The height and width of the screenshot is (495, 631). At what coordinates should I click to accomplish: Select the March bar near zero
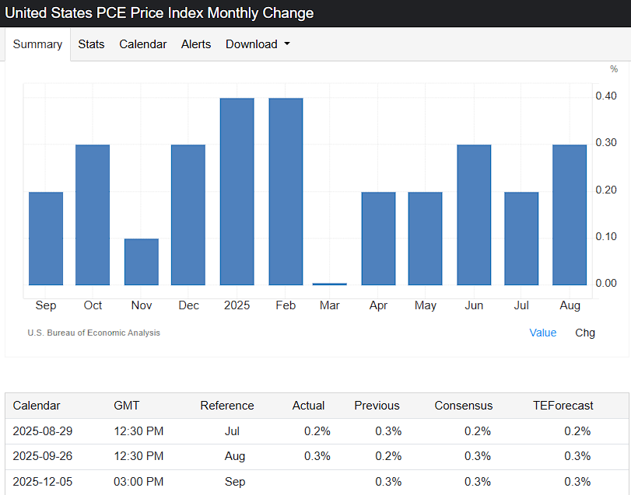pos(330,284)
